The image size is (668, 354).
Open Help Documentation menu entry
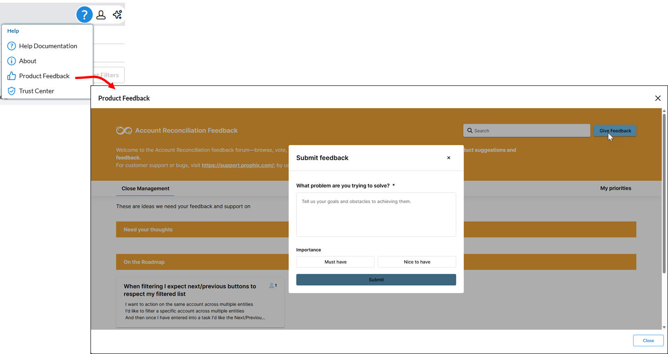[48, 46]
